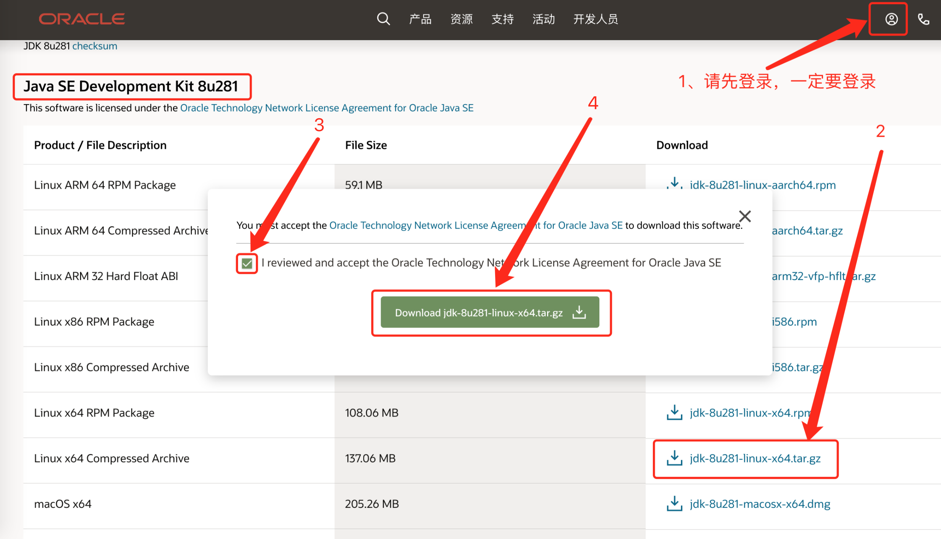This screenshot has height=539, width=941.
Task: Toggle the license agreement acceptance checkbox
Action: coord(247,263)
